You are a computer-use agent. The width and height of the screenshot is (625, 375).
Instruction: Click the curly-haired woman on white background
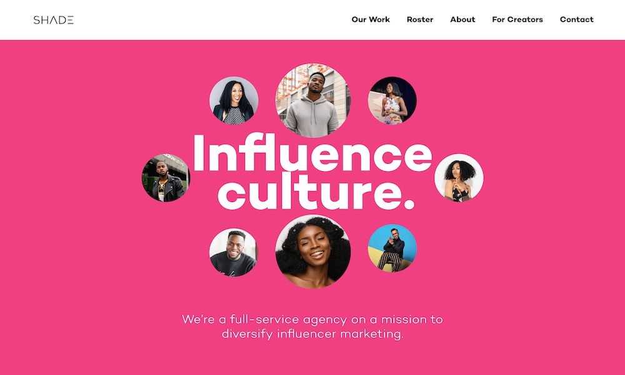[x=459, y=177]
